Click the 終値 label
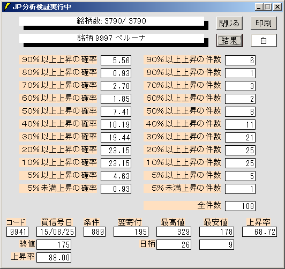The width and height of the screenshot is (285, 269). (x=27, y=244)
